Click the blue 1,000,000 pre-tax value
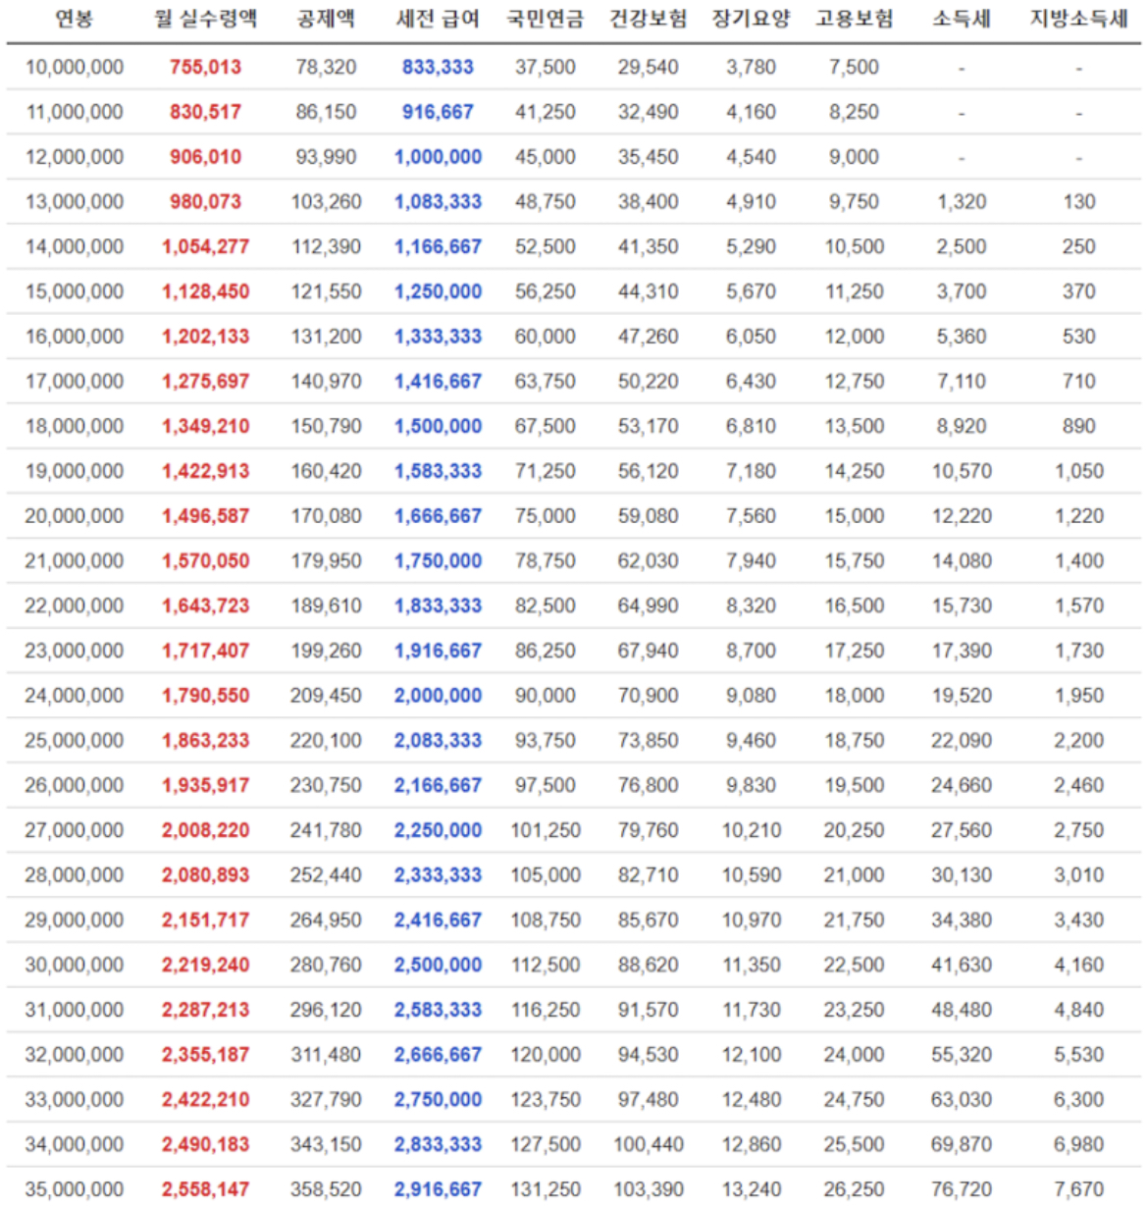Viewport: 1148px width, 1207px height. [x=438, y=157]
